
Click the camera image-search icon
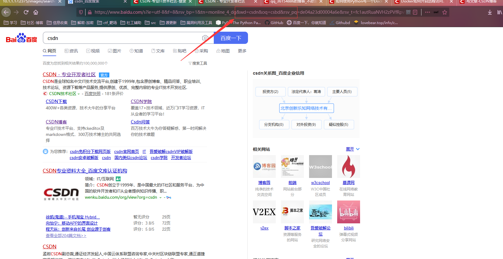[205, 38]
